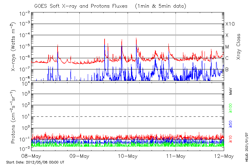
Task: Select the 'B' X-ray class label
Action: point(227,69)
